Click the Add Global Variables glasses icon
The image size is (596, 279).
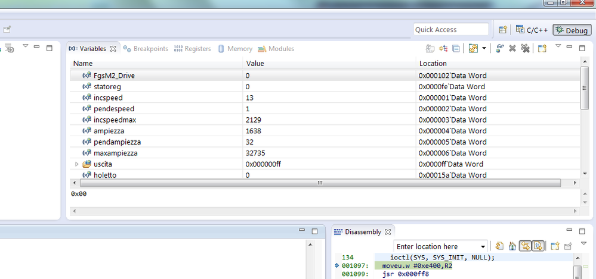(x=500, y=49)
